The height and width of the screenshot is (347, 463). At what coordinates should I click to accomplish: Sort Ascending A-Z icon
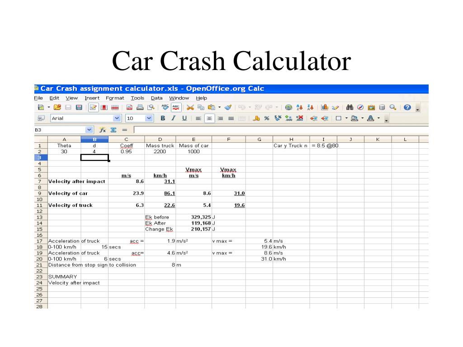pos(299,108)
